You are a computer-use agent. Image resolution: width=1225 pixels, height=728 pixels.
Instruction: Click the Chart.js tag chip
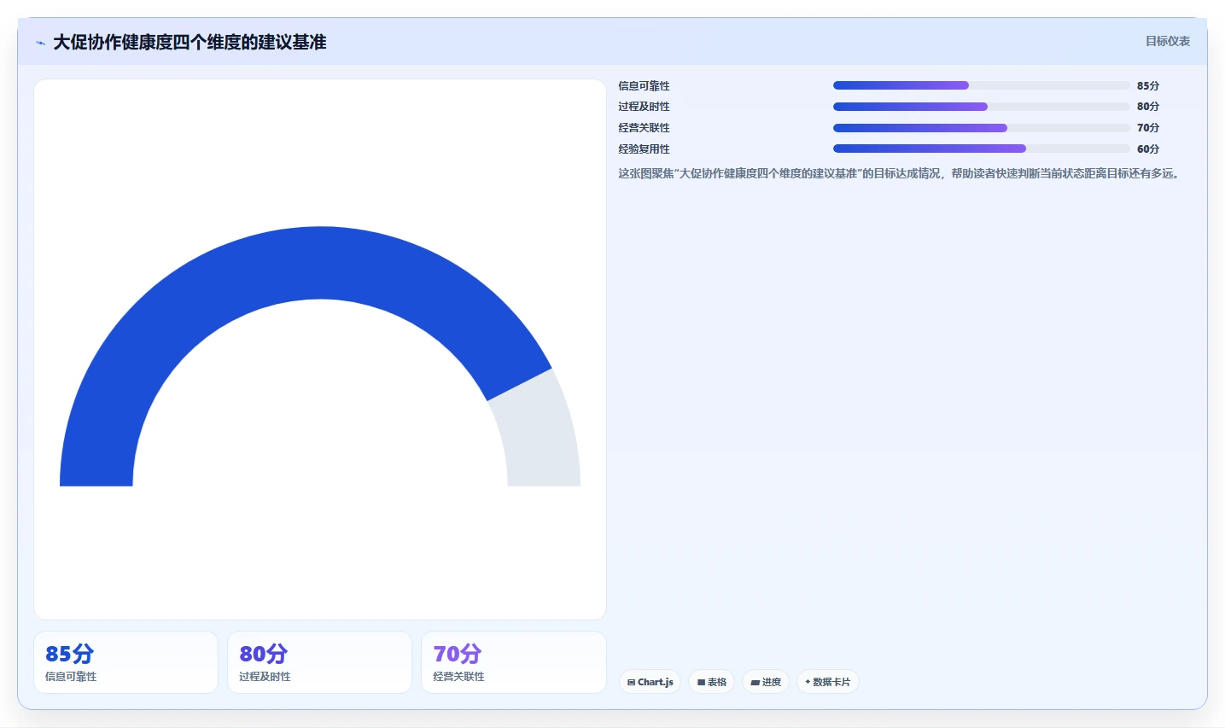[650, 682]
